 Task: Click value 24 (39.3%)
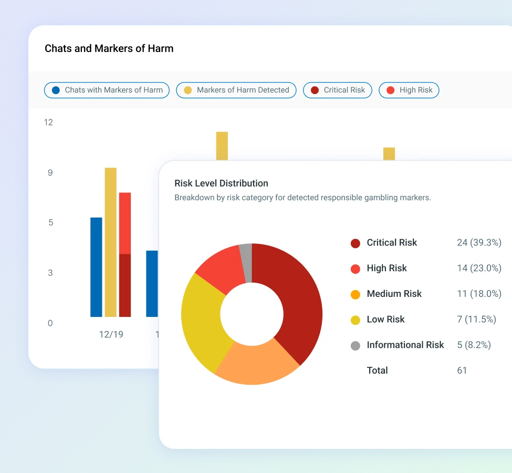tap(479, 243)
